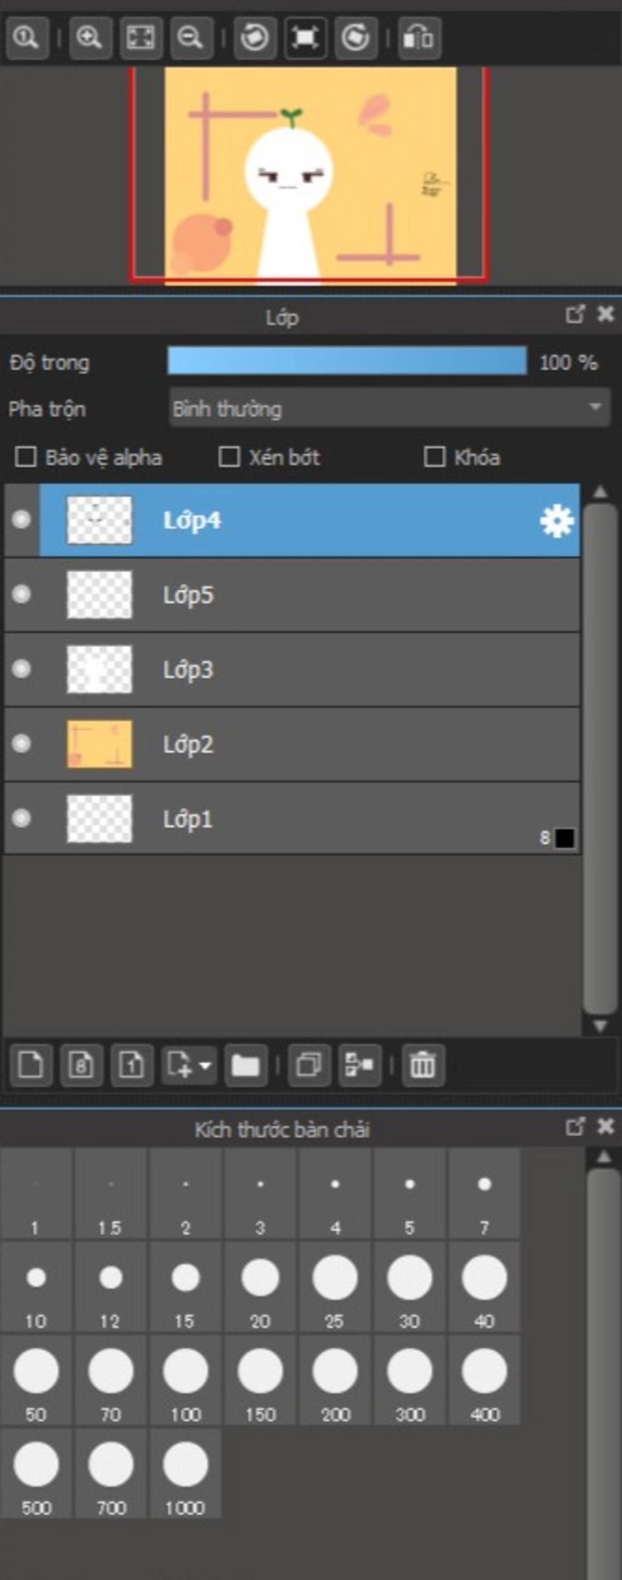
Task: Check the Khóa lock option
Action: coord(434,457)
